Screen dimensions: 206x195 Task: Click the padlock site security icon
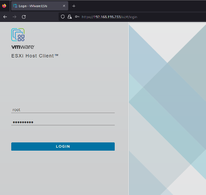pyautogui.click(x=70, y=17)
